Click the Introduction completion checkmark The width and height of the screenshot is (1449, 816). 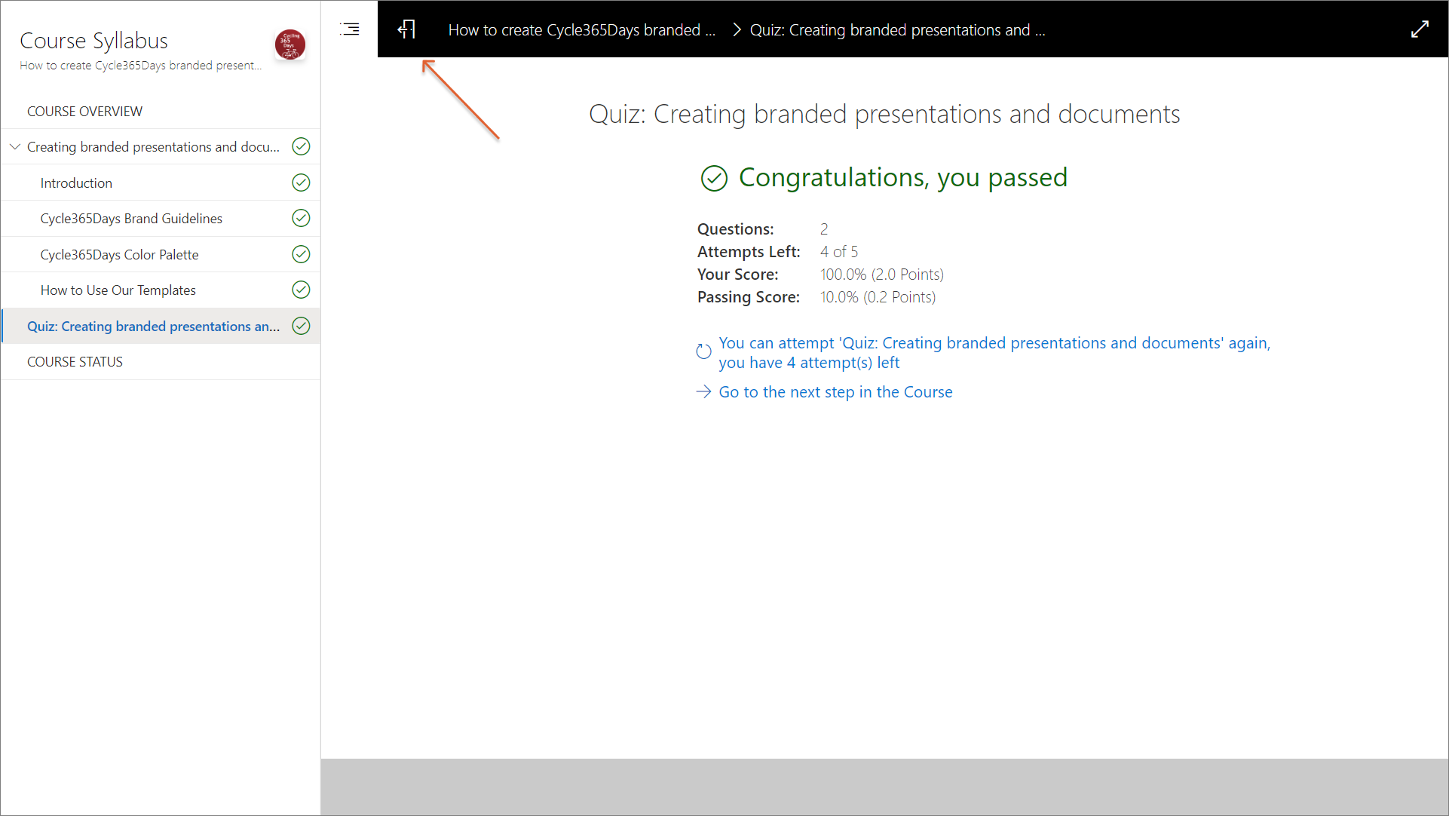[x=301, y=183]
